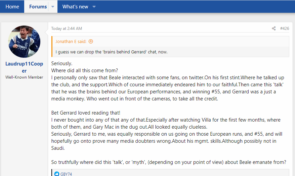Screen dimensions: 295x176
Task: Expand the What's new dropdown arrow
Action: click(94, 7)
